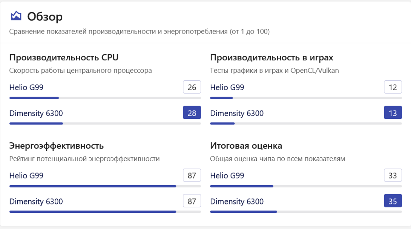This screenshot has height=229, width=411.
Task: Click Helio G99 overall score of 33
Action: 393,175
